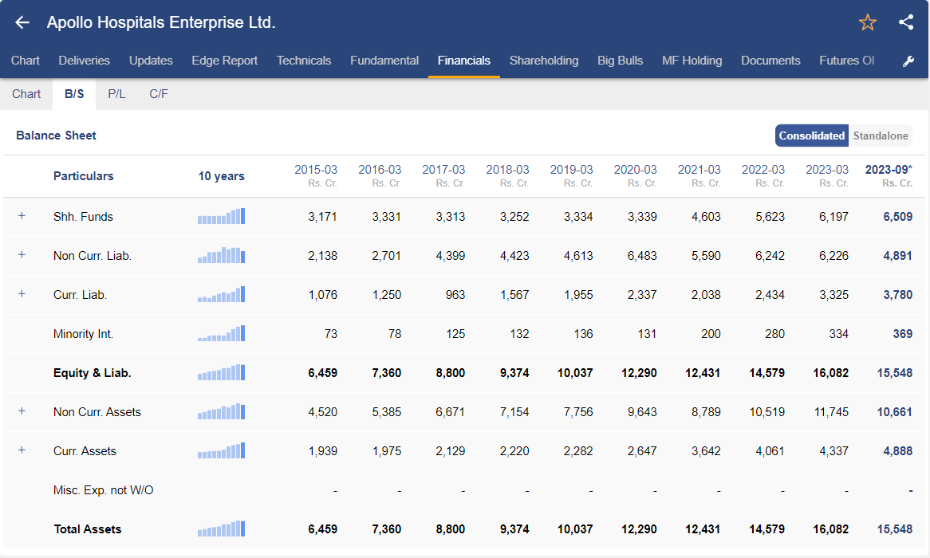Switch to Consolidated view

811,136
